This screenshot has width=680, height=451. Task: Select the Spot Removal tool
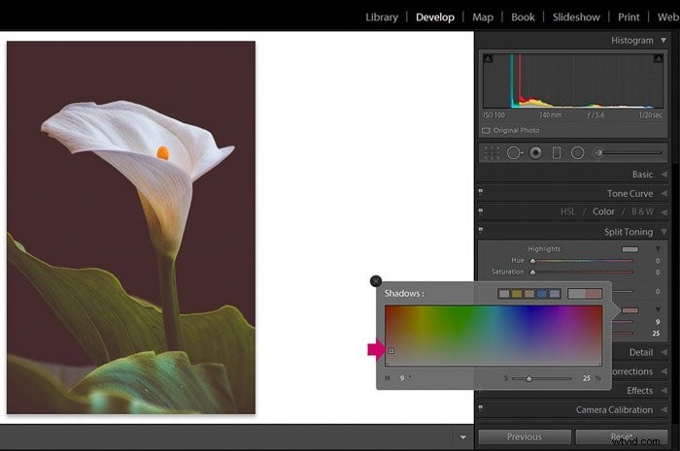click(514, 153)
